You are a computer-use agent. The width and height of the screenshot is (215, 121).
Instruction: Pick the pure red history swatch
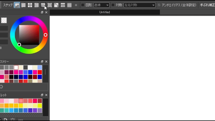click(x=40, y=72)
